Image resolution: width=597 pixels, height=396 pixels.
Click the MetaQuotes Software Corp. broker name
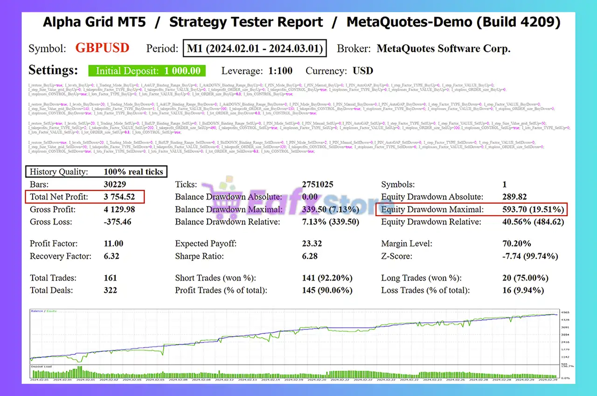(443, 48)
